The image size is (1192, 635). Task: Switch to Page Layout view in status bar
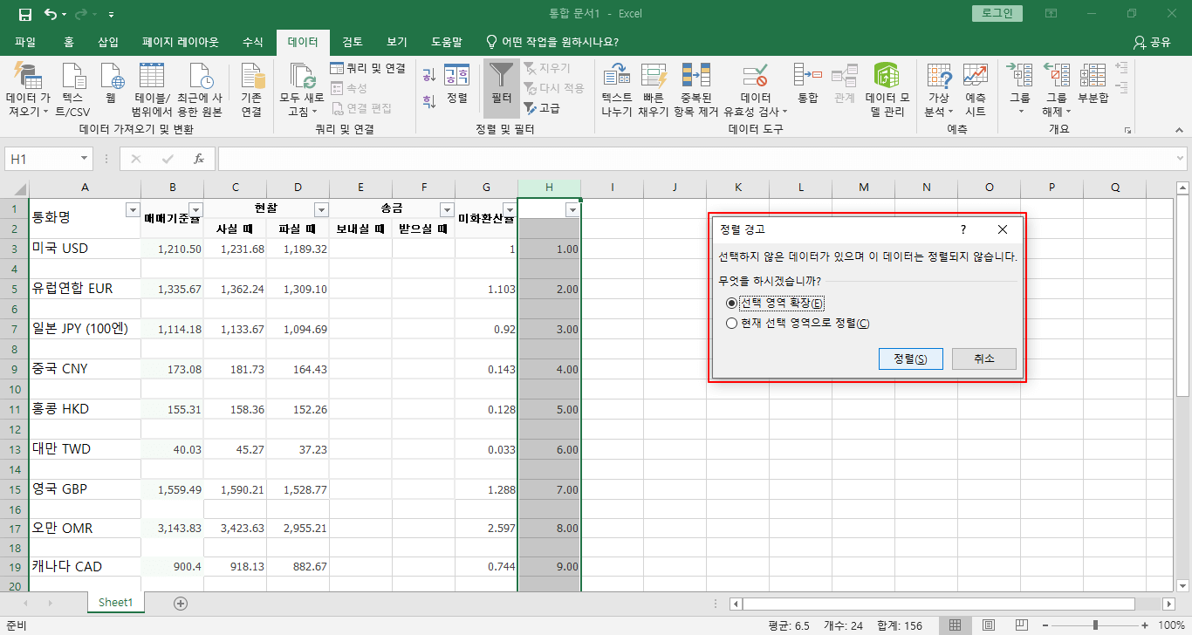coord(988,625)
